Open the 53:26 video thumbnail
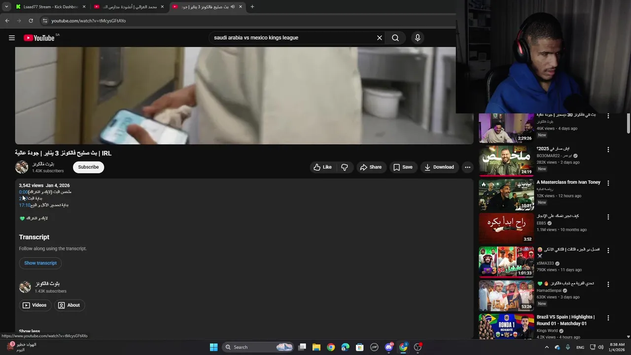631x355 pixels. click(x=506, y=295)
